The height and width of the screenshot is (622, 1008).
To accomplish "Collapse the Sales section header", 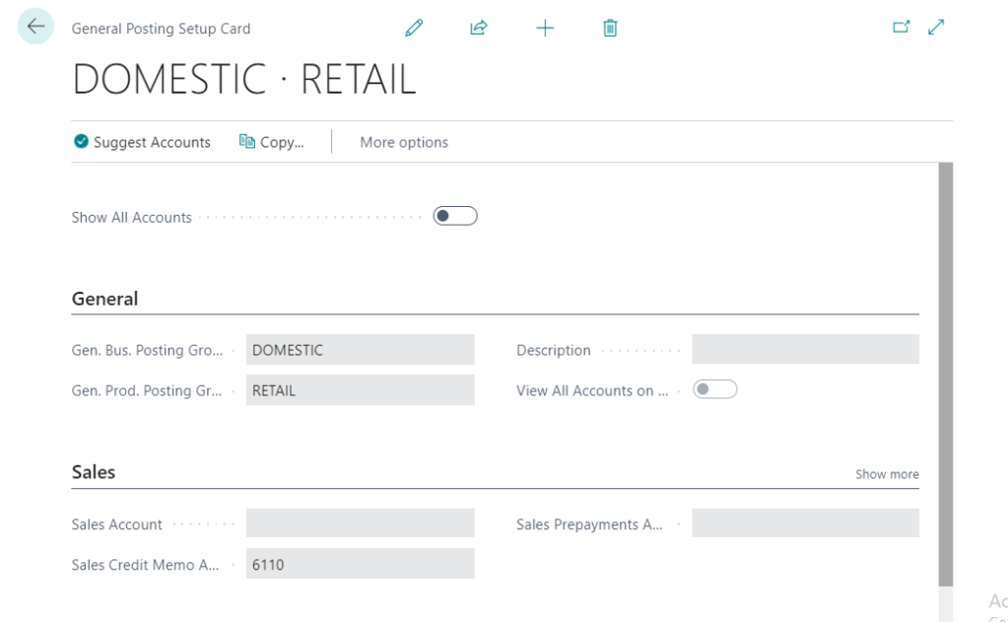I will 94,472.
